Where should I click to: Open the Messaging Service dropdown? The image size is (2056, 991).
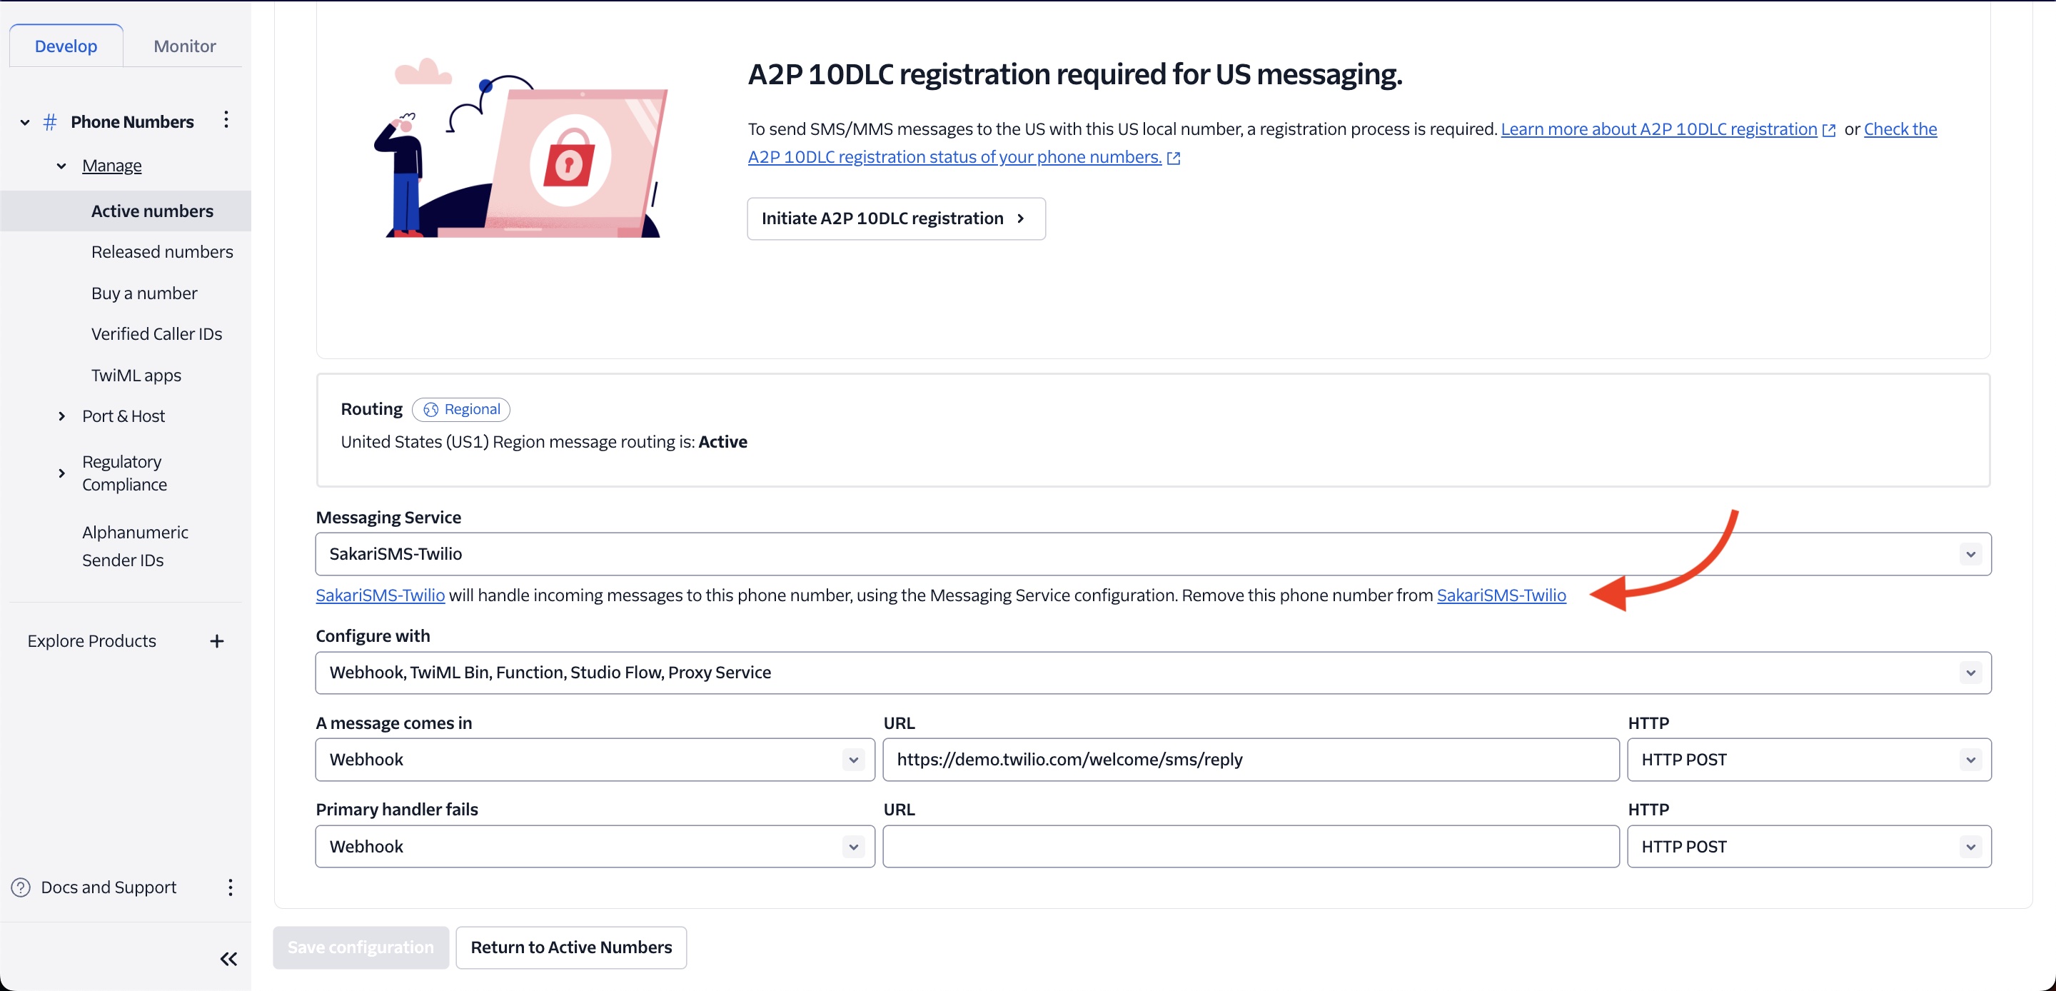pos(1152,554)
